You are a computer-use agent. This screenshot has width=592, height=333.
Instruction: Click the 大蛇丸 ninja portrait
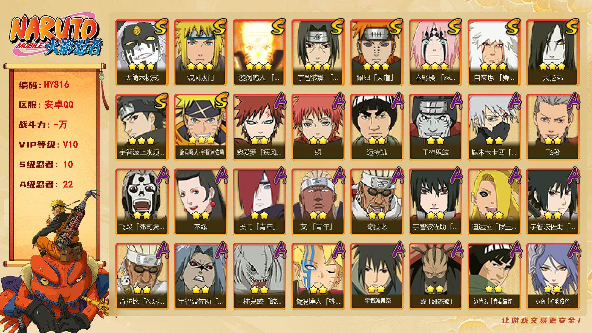[x=553, y=53]
